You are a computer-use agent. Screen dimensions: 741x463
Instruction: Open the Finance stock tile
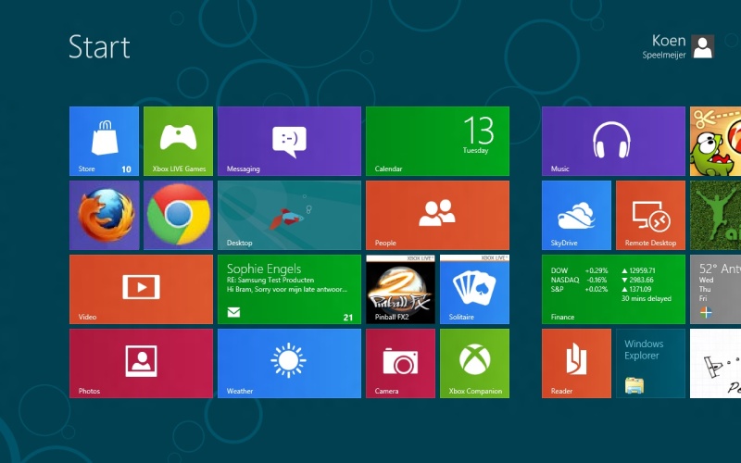(613, 289)
